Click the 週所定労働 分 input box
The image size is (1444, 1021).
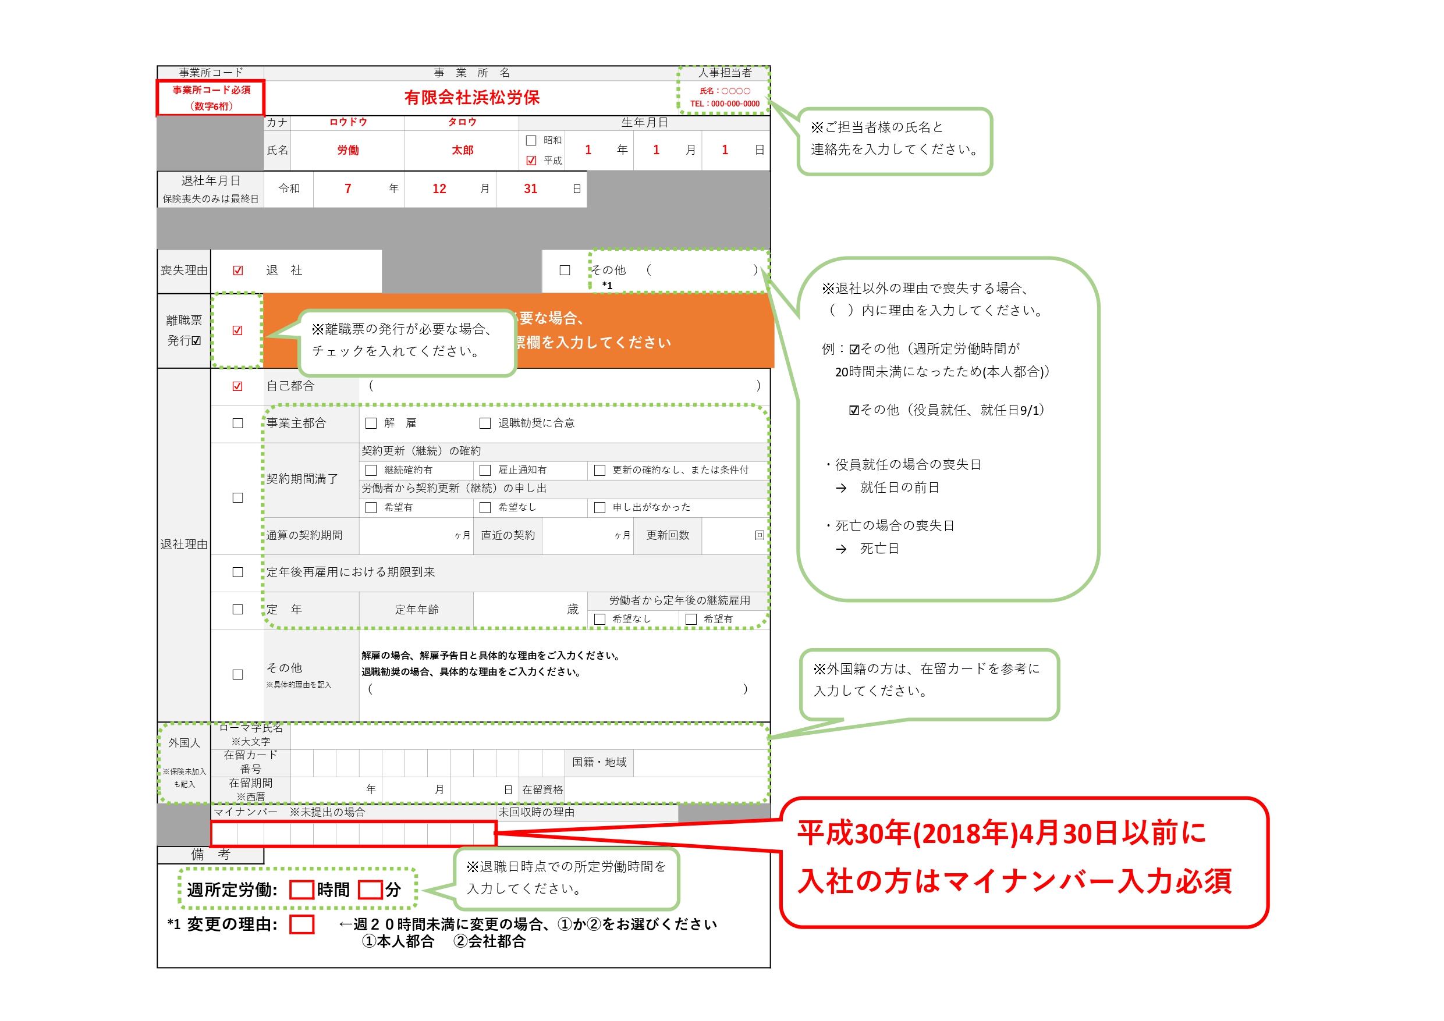pyautogui.click(x=370, y=890)
